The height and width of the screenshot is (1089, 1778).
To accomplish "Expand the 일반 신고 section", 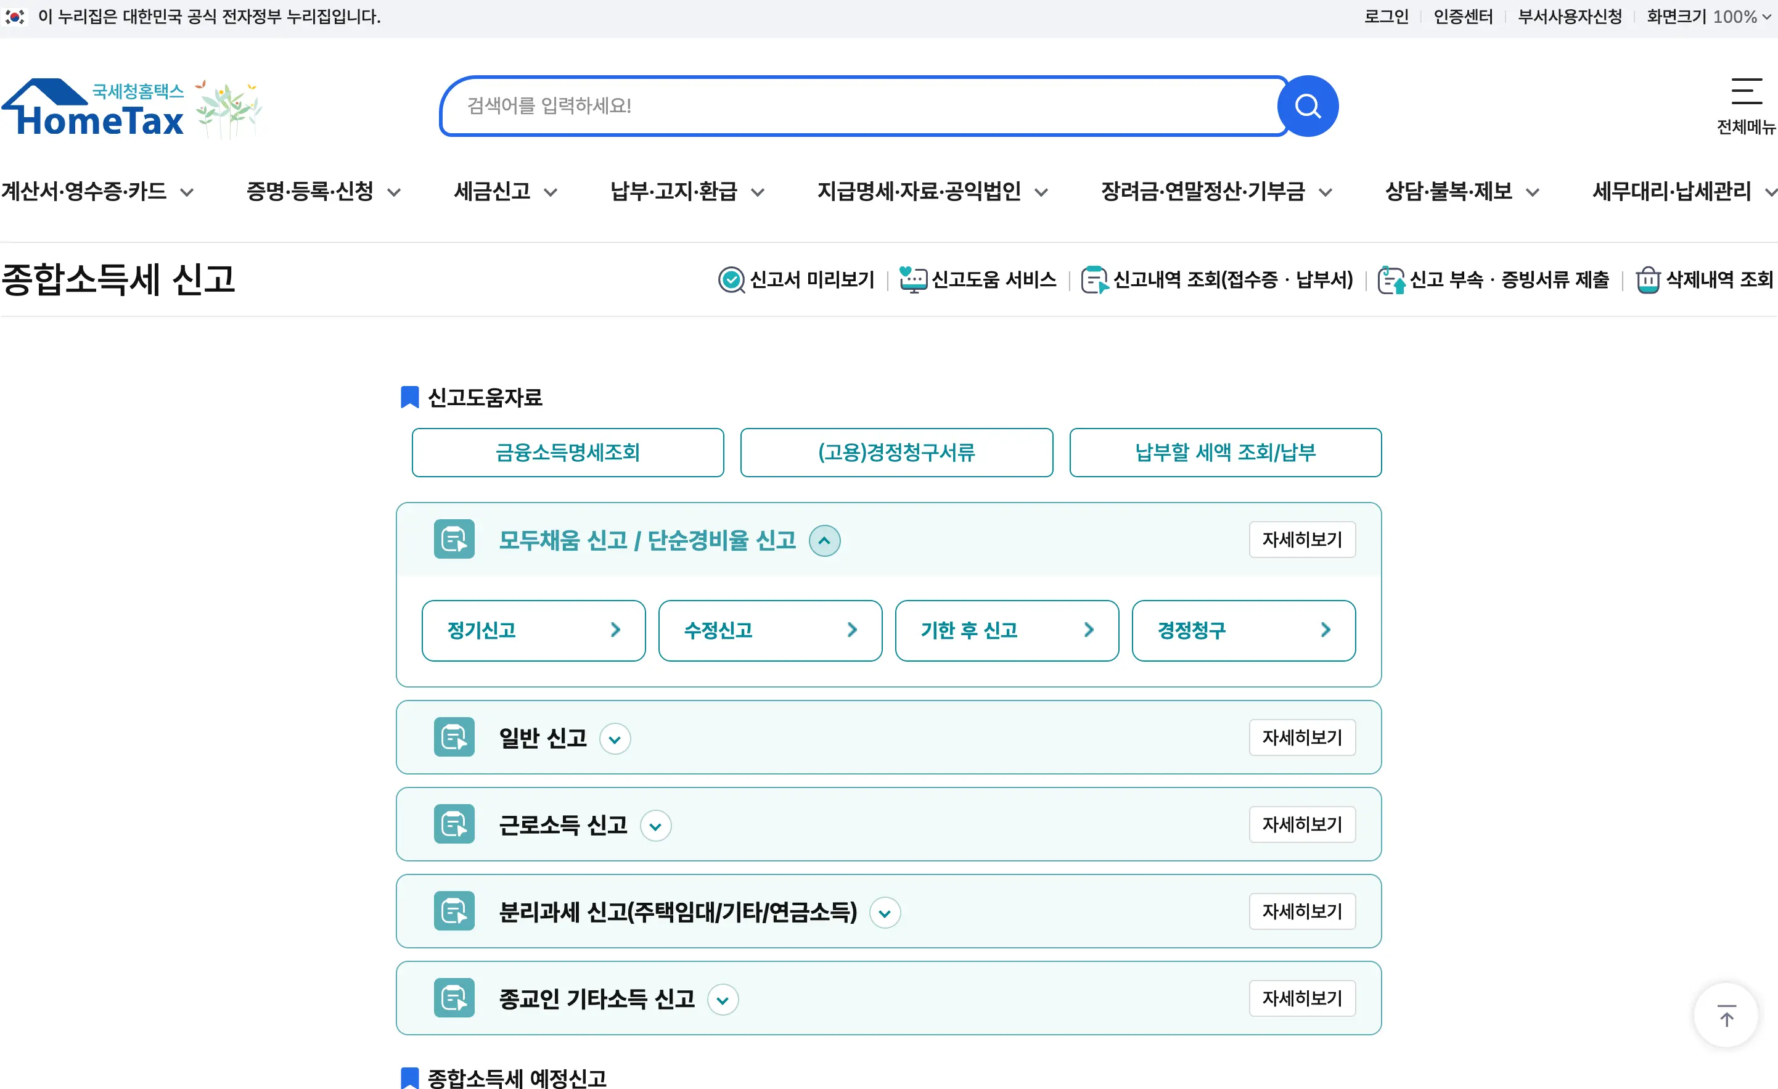I will point(615,739).
